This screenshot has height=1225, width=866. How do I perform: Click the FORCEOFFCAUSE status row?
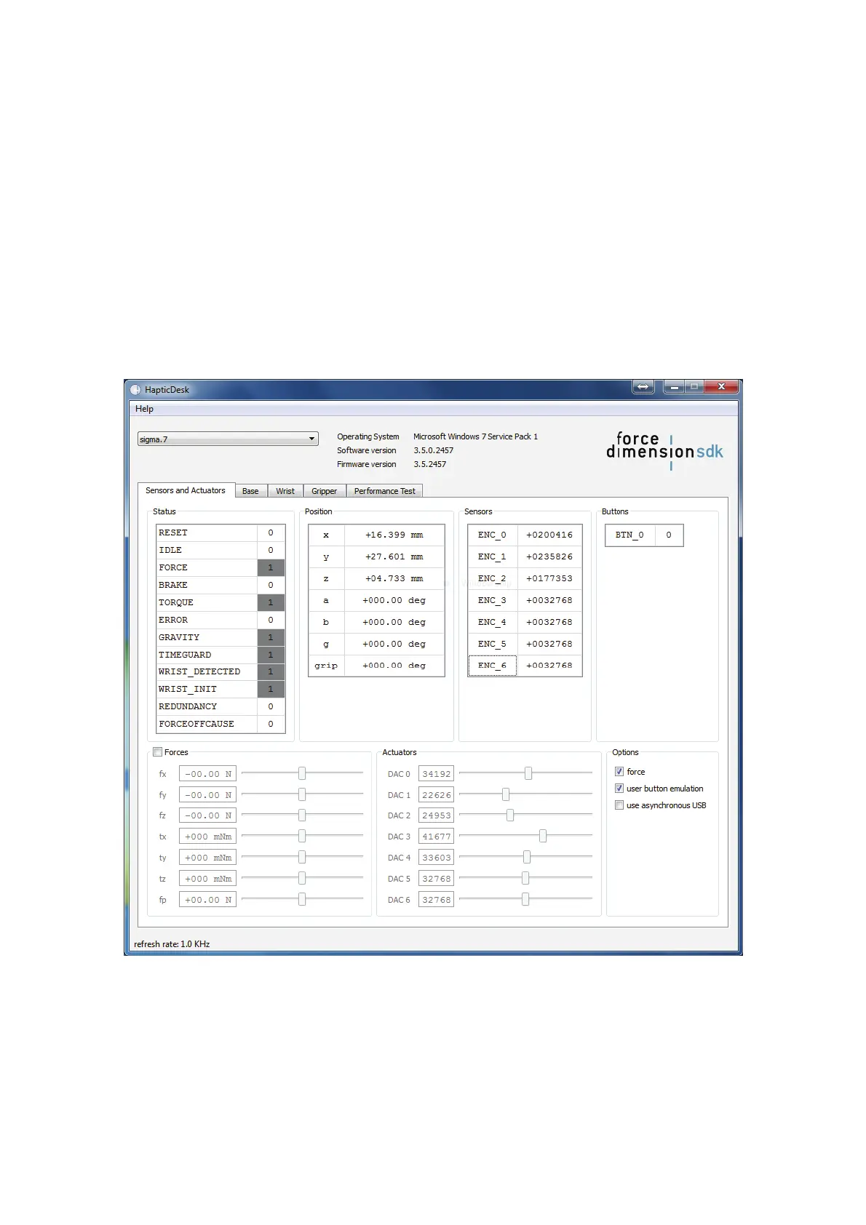[x=221, y=724]
